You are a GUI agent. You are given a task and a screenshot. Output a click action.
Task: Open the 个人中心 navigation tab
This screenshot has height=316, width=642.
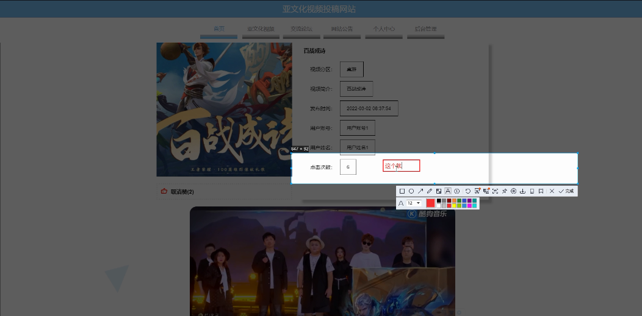(384, 29)
